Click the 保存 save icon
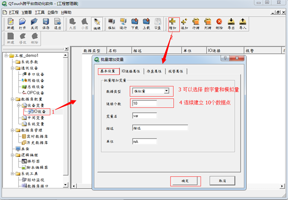 coord(46,23)
